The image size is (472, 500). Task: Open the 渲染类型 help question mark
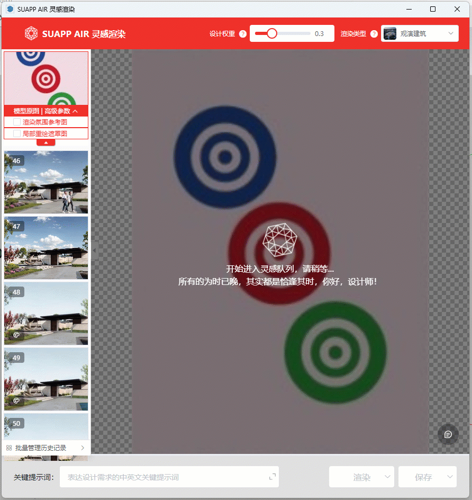coord(374,34)
